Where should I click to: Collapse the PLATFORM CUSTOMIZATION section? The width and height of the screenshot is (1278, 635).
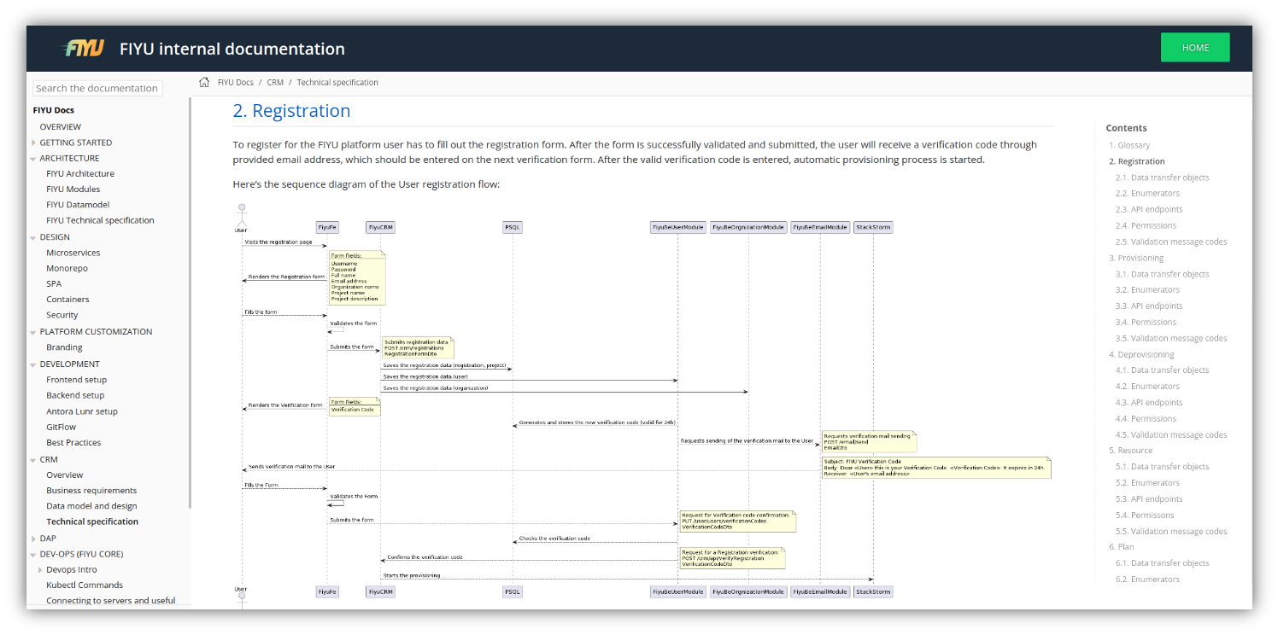click(33, 332)
